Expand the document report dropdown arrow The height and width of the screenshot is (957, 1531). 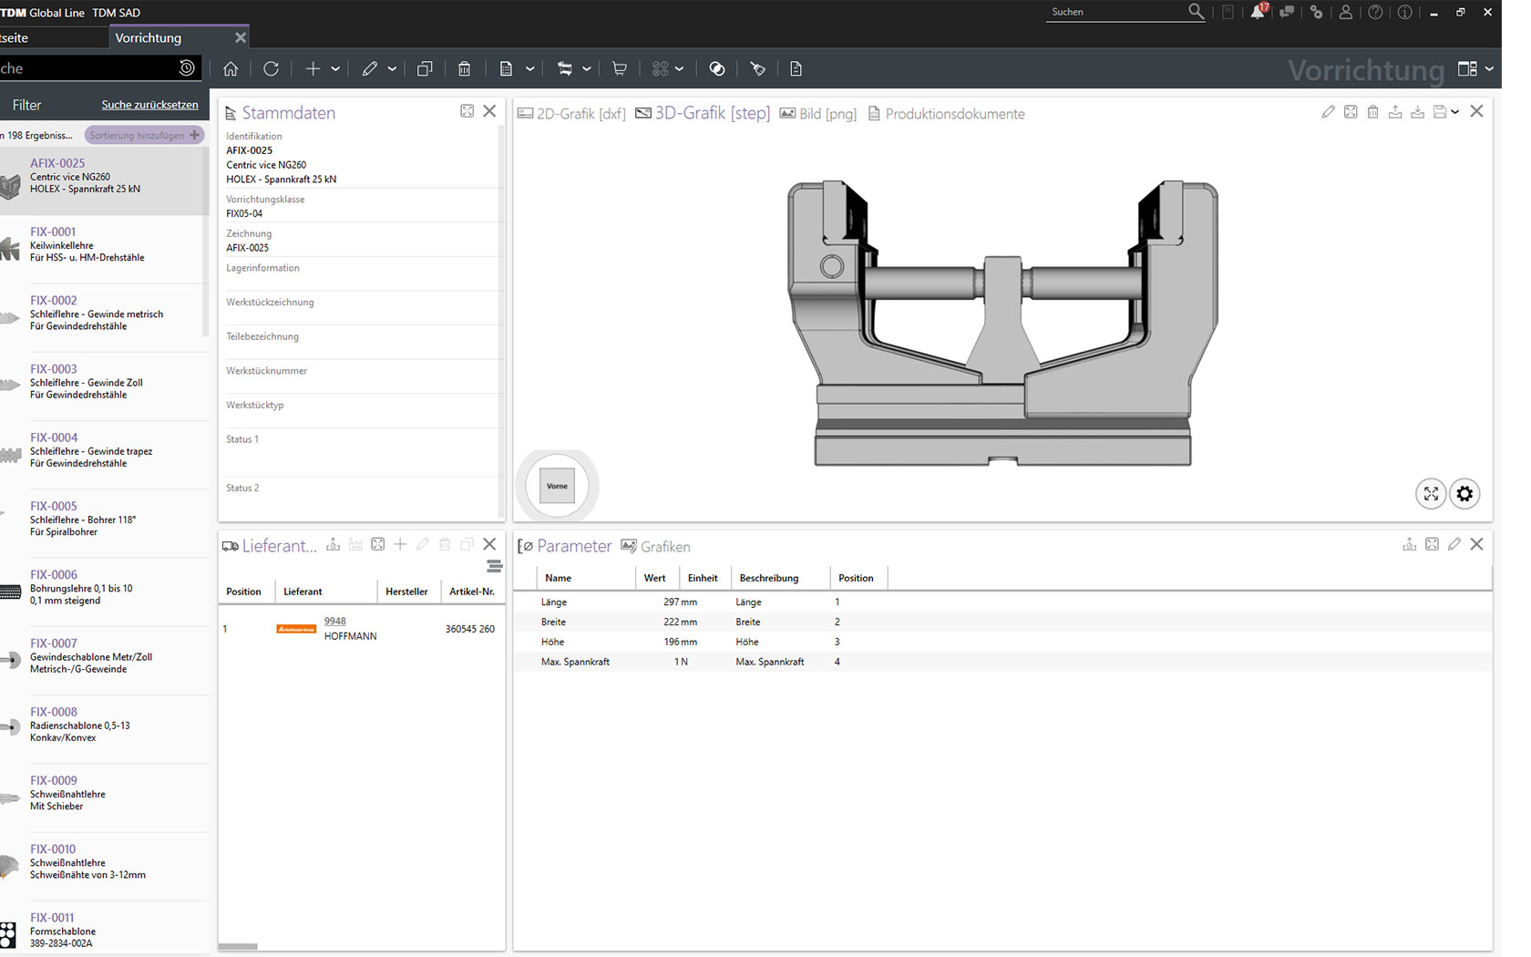pyautogui.click(x=529, y=68)
